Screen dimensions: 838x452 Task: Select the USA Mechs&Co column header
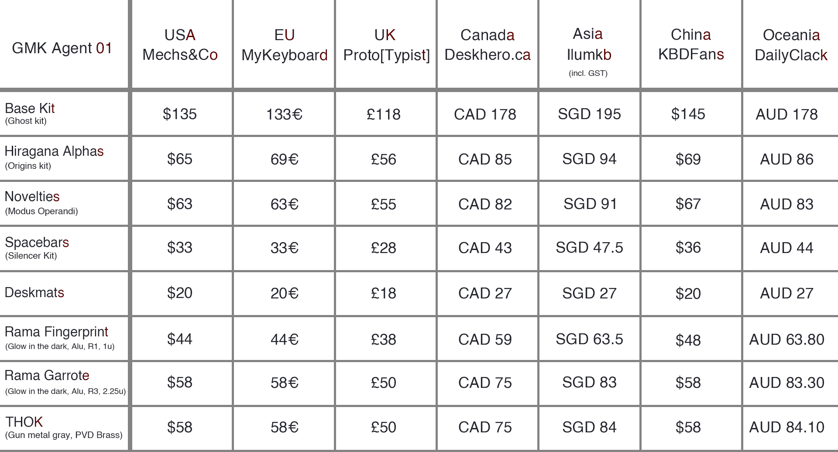click(180, 45)
